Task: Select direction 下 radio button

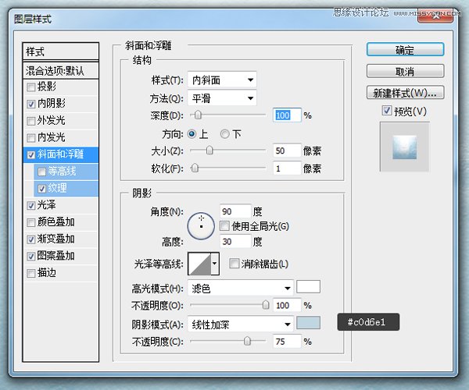Action: [225, 133]
